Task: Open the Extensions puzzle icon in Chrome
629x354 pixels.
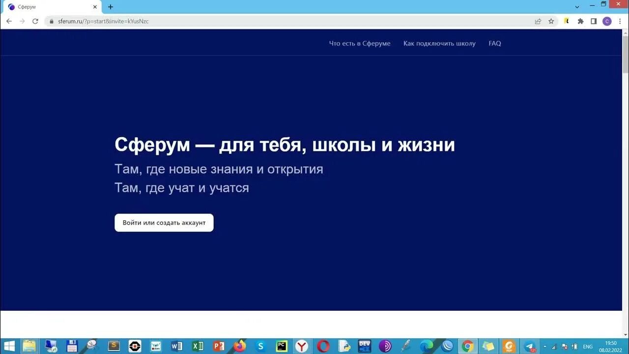Action: tap(580, 21)
